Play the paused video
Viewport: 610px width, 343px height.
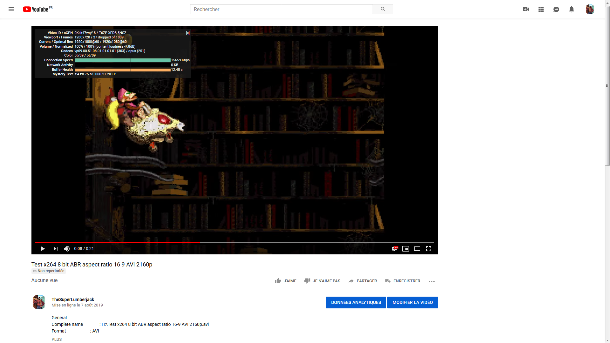pyautogui.click(x=42, y=249)
